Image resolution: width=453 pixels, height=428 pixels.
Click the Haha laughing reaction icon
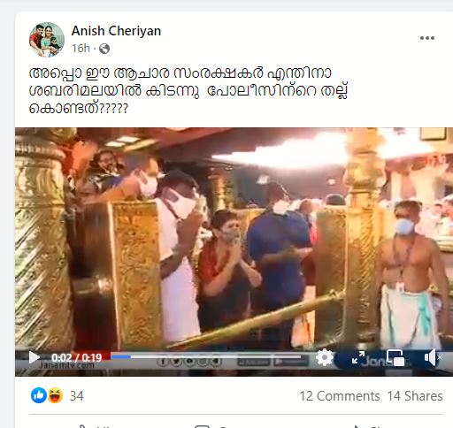(x=55, y=395)
